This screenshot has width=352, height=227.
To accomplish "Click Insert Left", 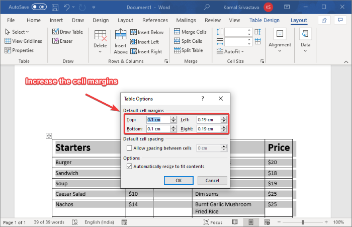I will coord(145,42).
